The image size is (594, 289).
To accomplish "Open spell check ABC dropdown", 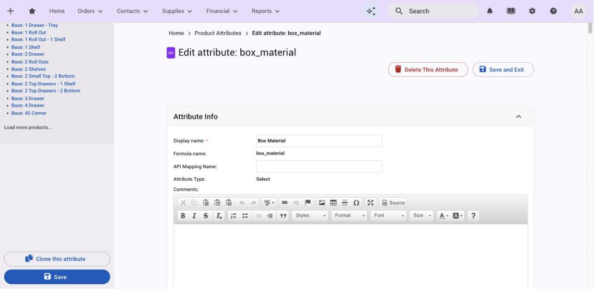I will click(269, 203).
